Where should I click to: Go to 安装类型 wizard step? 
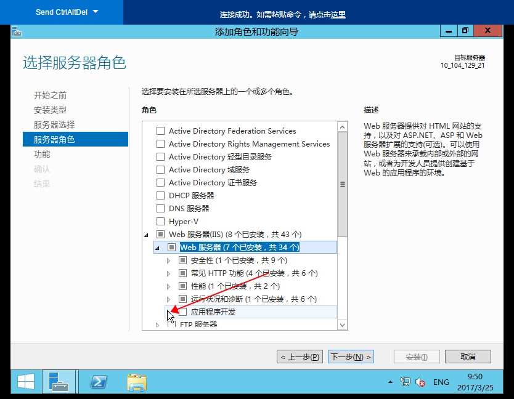(50, 110)
